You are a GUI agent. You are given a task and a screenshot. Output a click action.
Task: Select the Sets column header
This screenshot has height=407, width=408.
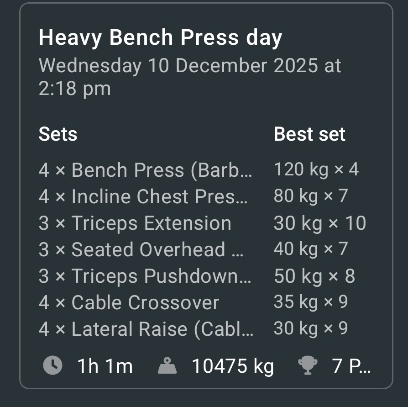click(x=58, y=134)
